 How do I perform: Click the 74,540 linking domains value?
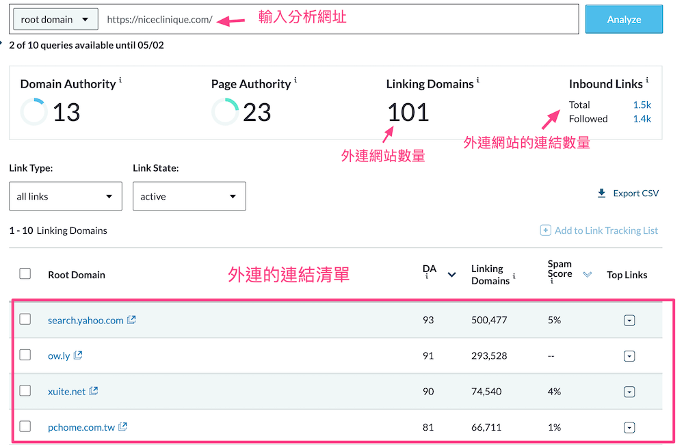click(x=486, y=392)
